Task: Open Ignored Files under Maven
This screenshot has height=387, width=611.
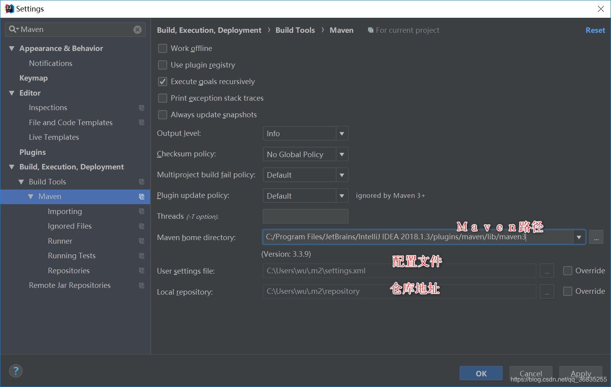Action: 70,226
